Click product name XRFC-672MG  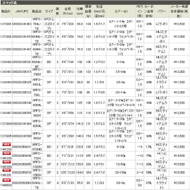(37, 147)
